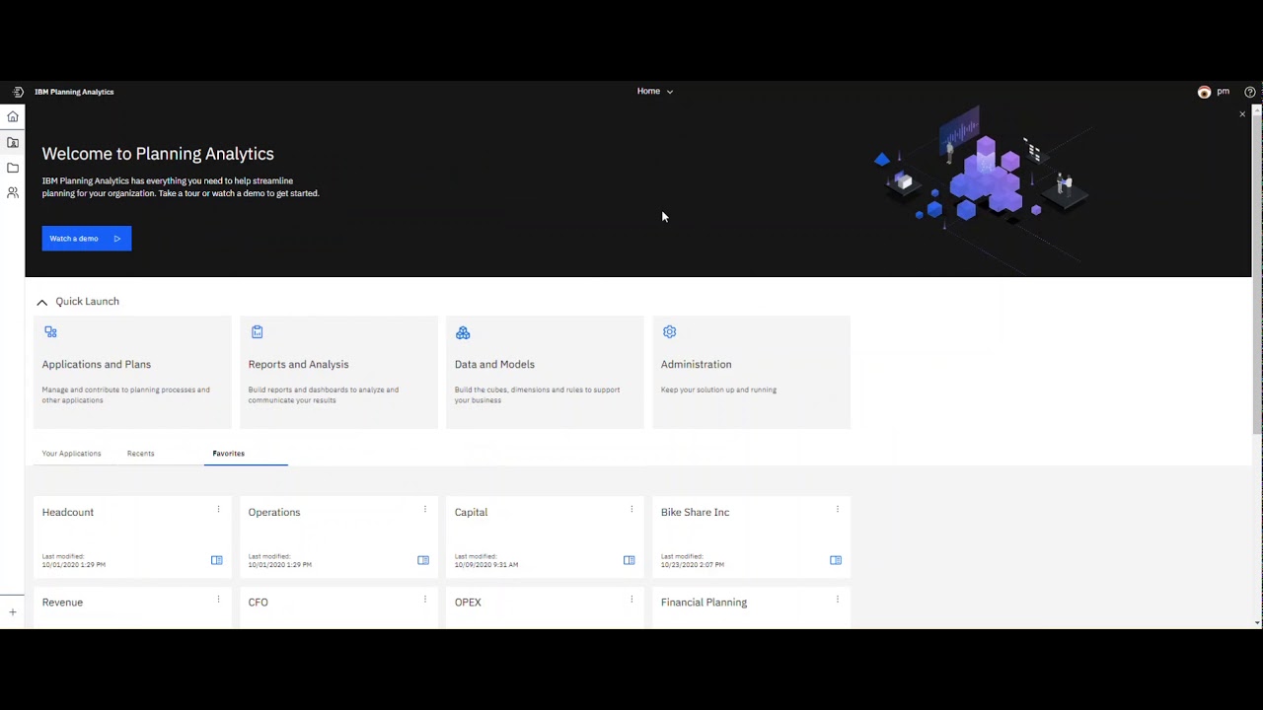1263x710 pixels.
Task: Open the Operations application card
Action: [338, 537]
